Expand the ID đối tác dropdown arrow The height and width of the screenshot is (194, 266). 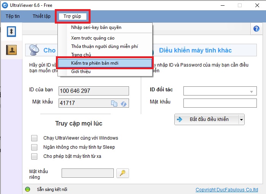[x=252, y=92]
